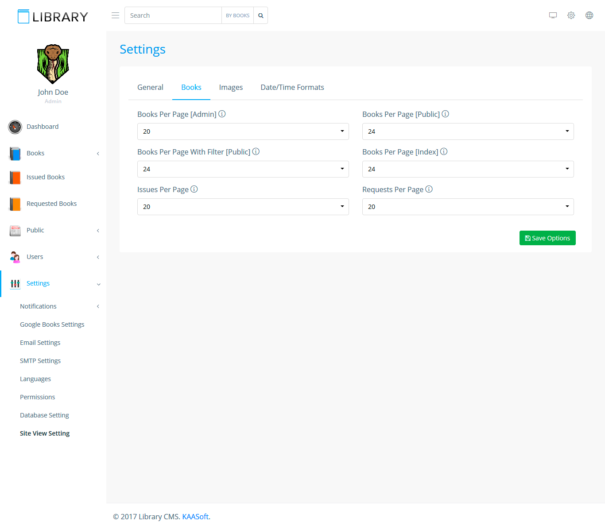The width and height of the screenshot is (605, 529).
Task: Click info icon next to Requests Per Page
Action: (x=429, y=189)
